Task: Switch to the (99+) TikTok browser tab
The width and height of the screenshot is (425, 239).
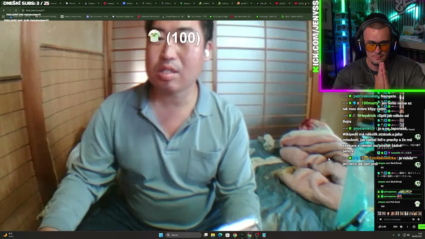Action: click(x=264, y=3)
